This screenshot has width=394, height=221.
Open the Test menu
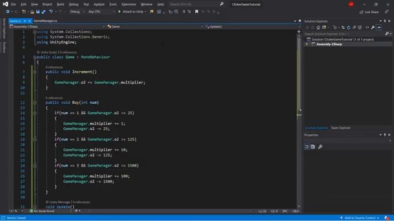[86, 4]
